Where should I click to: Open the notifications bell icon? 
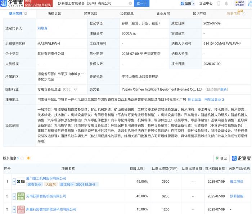tap(226, 3)
